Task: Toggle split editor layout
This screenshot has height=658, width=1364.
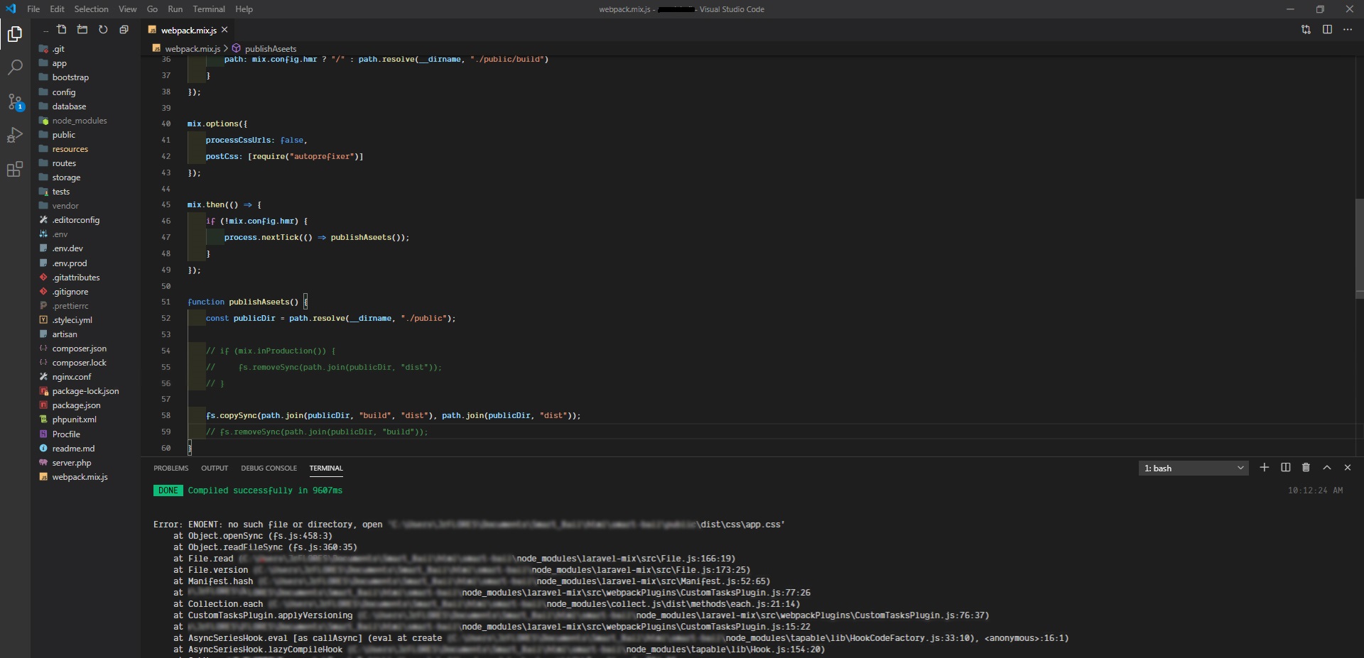Action: (x=1327, y=30)
